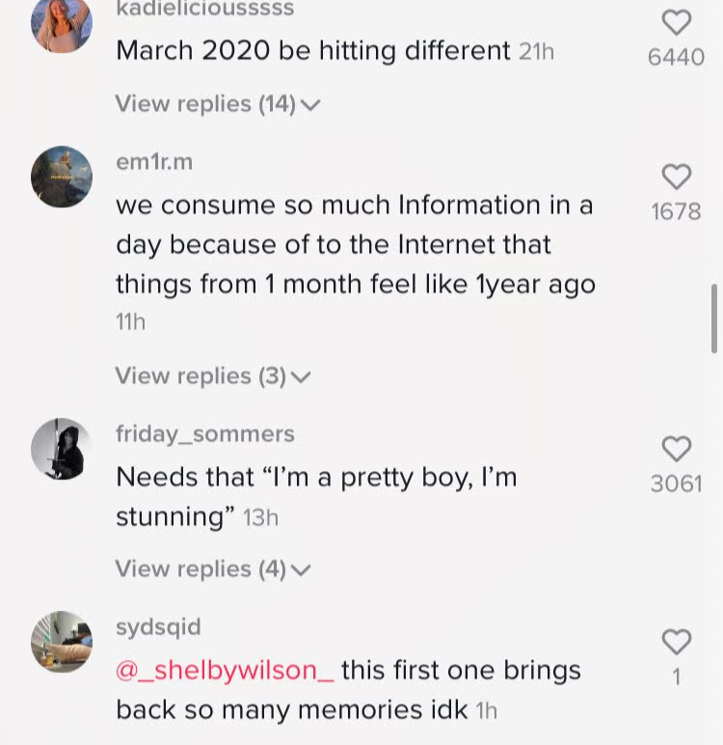
Task: Expand View replies (4) under friday_sommers
Action: [213, 569]
